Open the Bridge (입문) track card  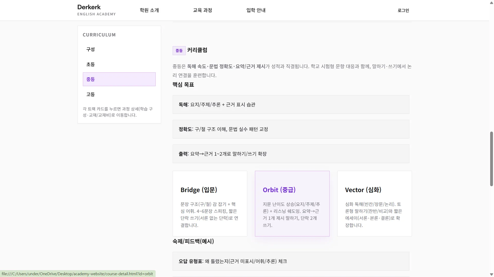pos(210,203)
